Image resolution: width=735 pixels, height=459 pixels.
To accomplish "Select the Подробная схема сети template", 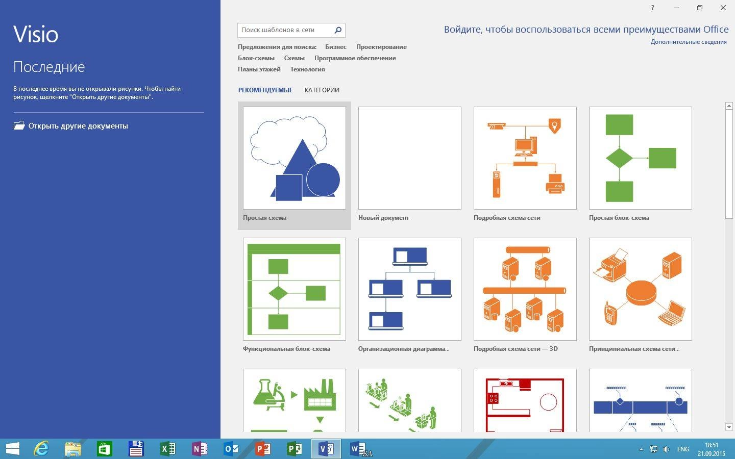I will 525,165.
